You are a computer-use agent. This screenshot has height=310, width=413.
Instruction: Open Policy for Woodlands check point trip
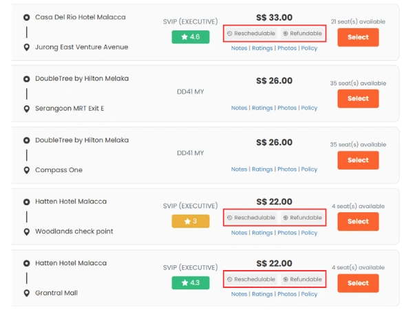tap(309, 233)
